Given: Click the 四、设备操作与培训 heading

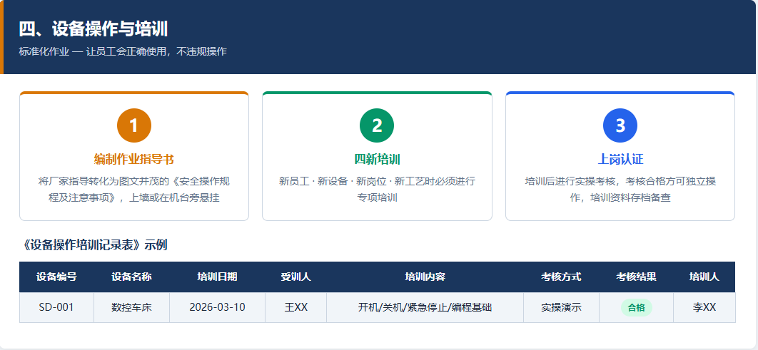Looking at the screenshot, I should [94, 29].
